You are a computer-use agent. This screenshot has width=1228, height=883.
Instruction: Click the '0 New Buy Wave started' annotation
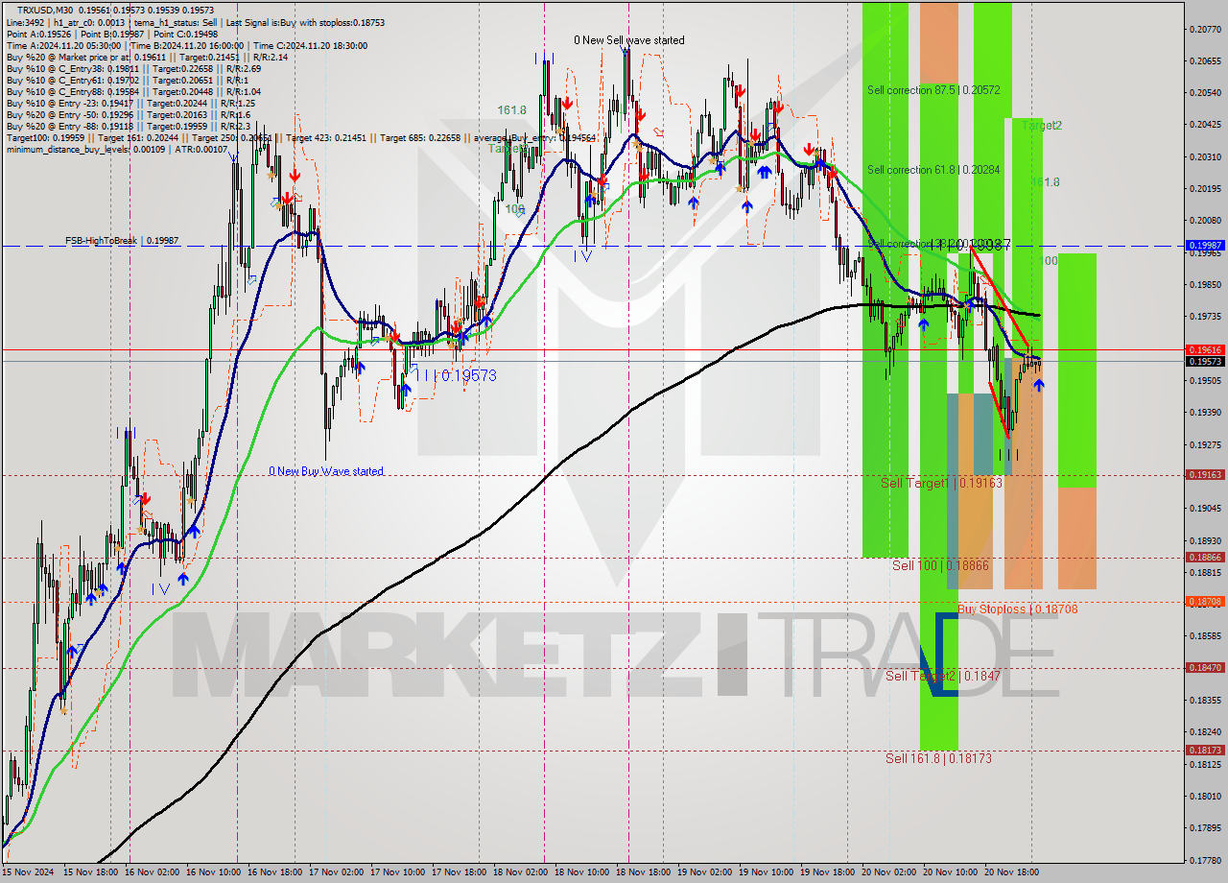(326, 470)
